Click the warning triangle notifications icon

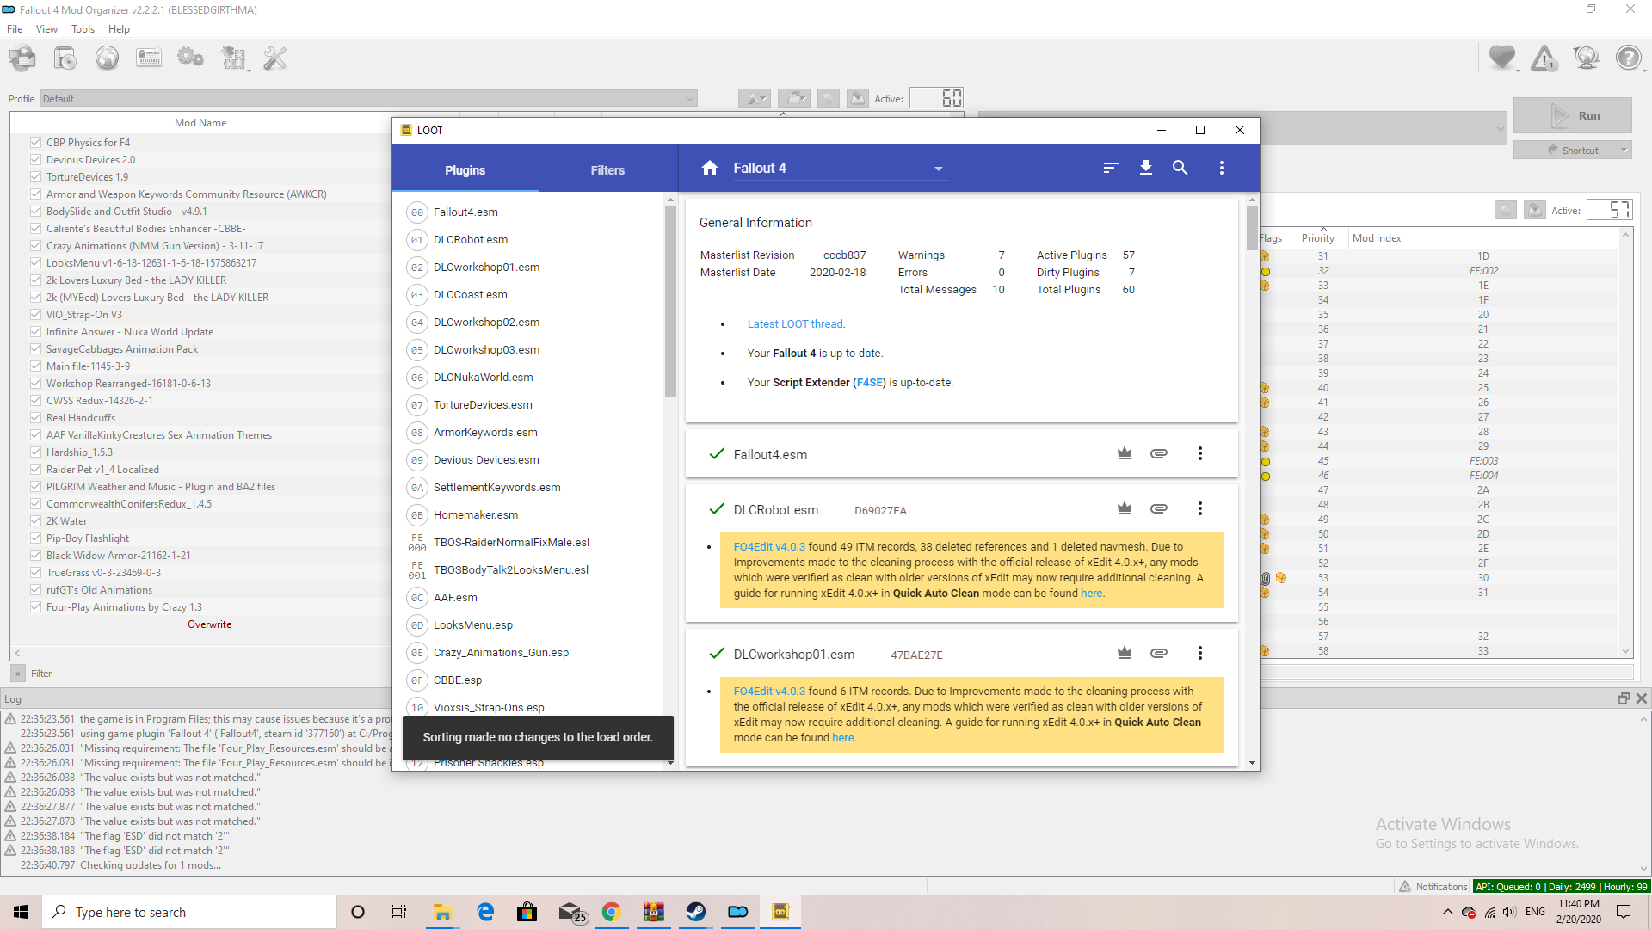click(x=1544, y=58)
